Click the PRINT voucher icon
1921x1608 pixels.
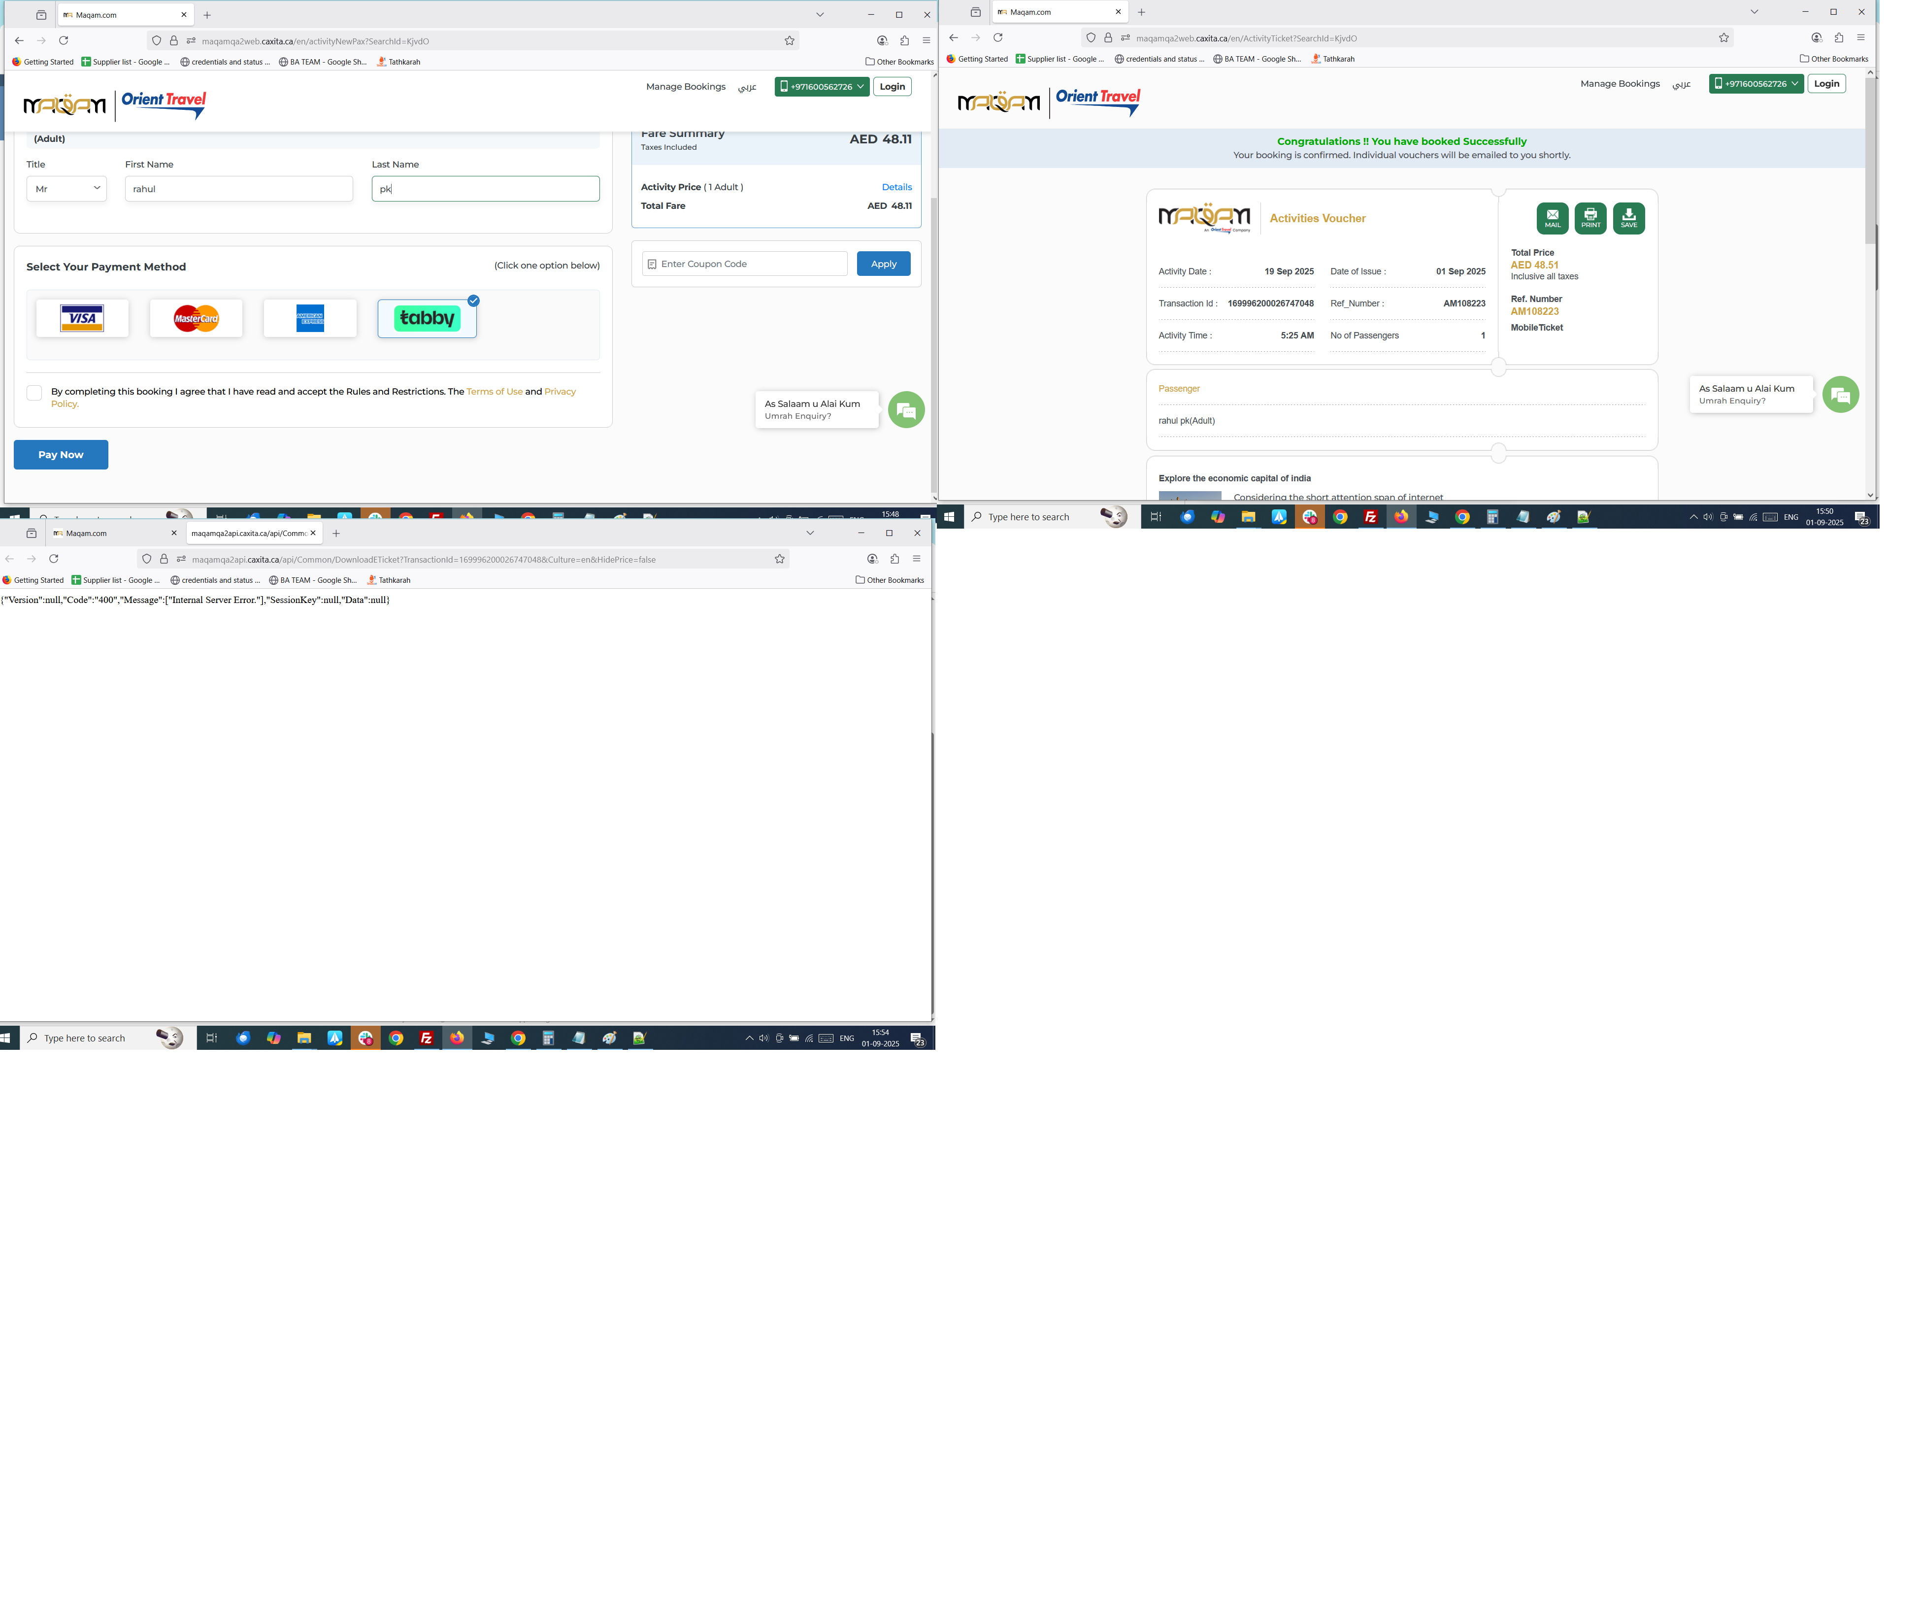click(x=1590, y=218)
